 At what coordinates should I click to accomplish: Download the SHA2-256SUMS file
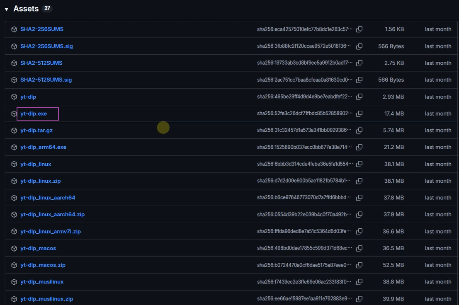(42, 29)
